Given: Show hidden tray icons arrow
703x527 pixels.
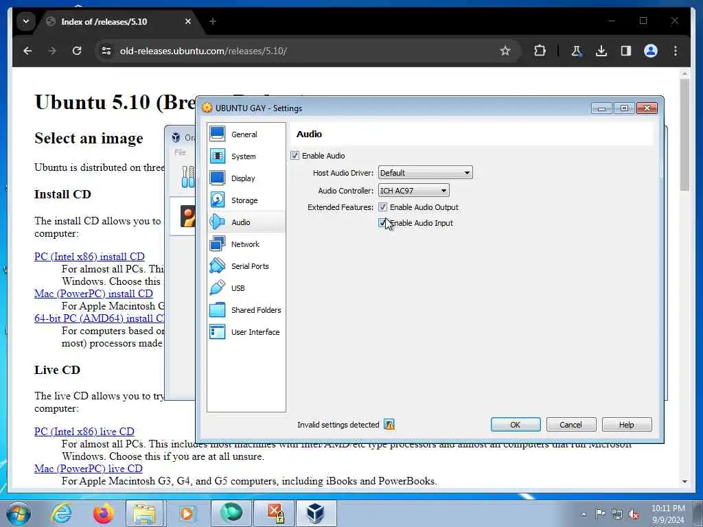Looking at the screenshot, I should click(x=584, y=514).
